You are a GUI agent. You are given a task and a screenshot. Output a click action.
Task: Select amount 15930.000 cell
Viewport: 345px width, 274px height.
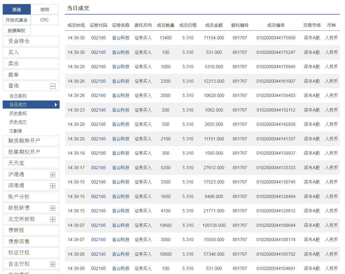[214, 240]
